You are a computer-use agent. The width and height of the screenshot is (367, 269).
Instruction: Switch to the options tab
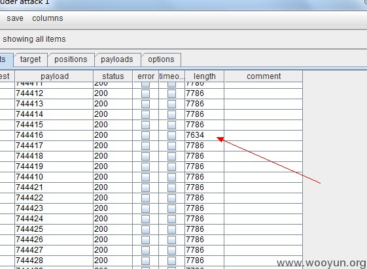pyautogui.click(x=161, y=59)
